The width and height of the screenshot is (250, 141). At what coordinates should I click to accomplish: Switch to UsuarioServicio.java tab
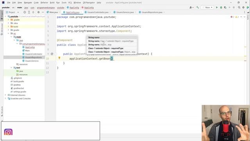pyautogui.click(x=125, y=12)
